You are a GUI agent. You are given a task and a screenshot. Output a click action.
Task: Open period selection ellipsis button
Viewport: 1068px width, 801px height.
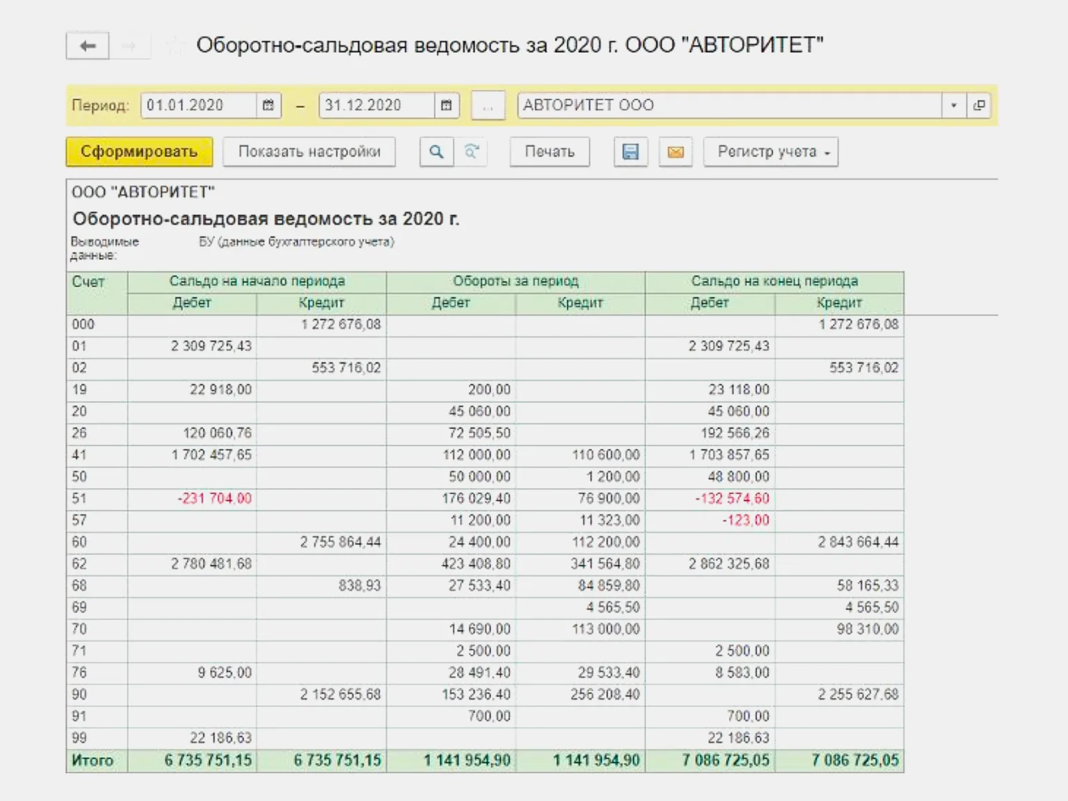click(488, 106)
